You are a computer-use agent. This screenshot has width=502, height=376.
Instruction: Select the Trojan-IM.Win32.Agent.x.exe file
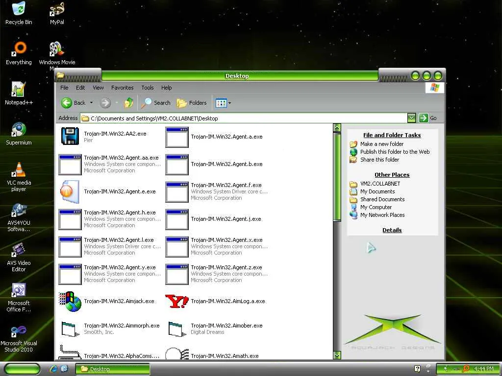click(x=216, y=247)
